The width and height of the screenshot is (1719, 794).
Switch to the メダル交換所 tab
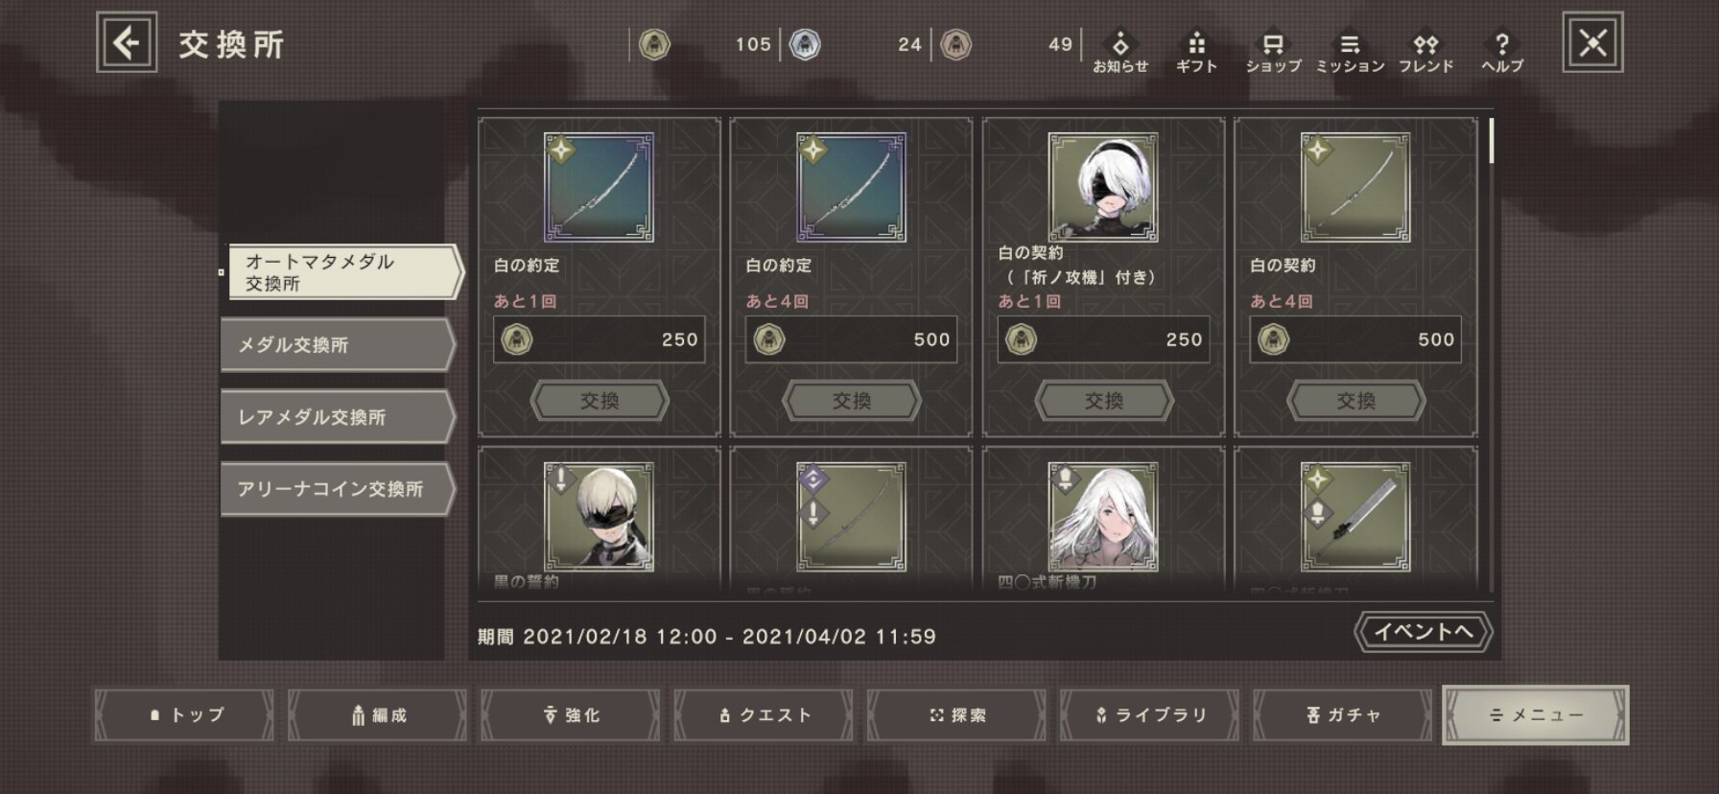click(x=338, y=344)
